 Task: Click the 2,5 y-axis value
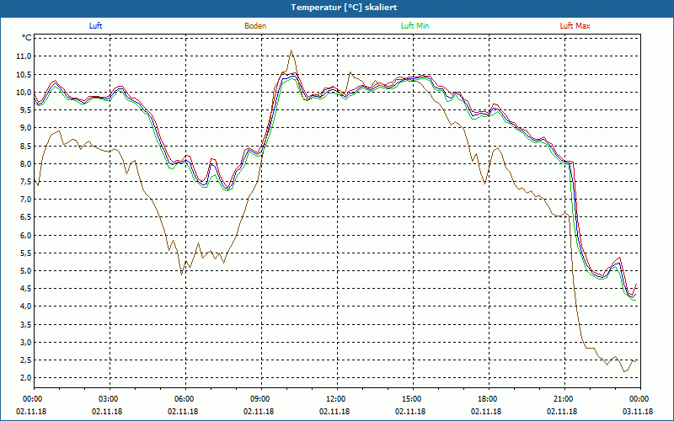click(25, 360)
